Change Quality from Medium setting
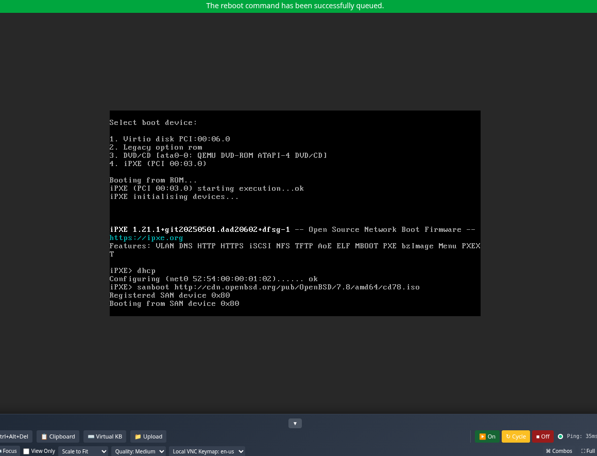 [x=139, y=451]
